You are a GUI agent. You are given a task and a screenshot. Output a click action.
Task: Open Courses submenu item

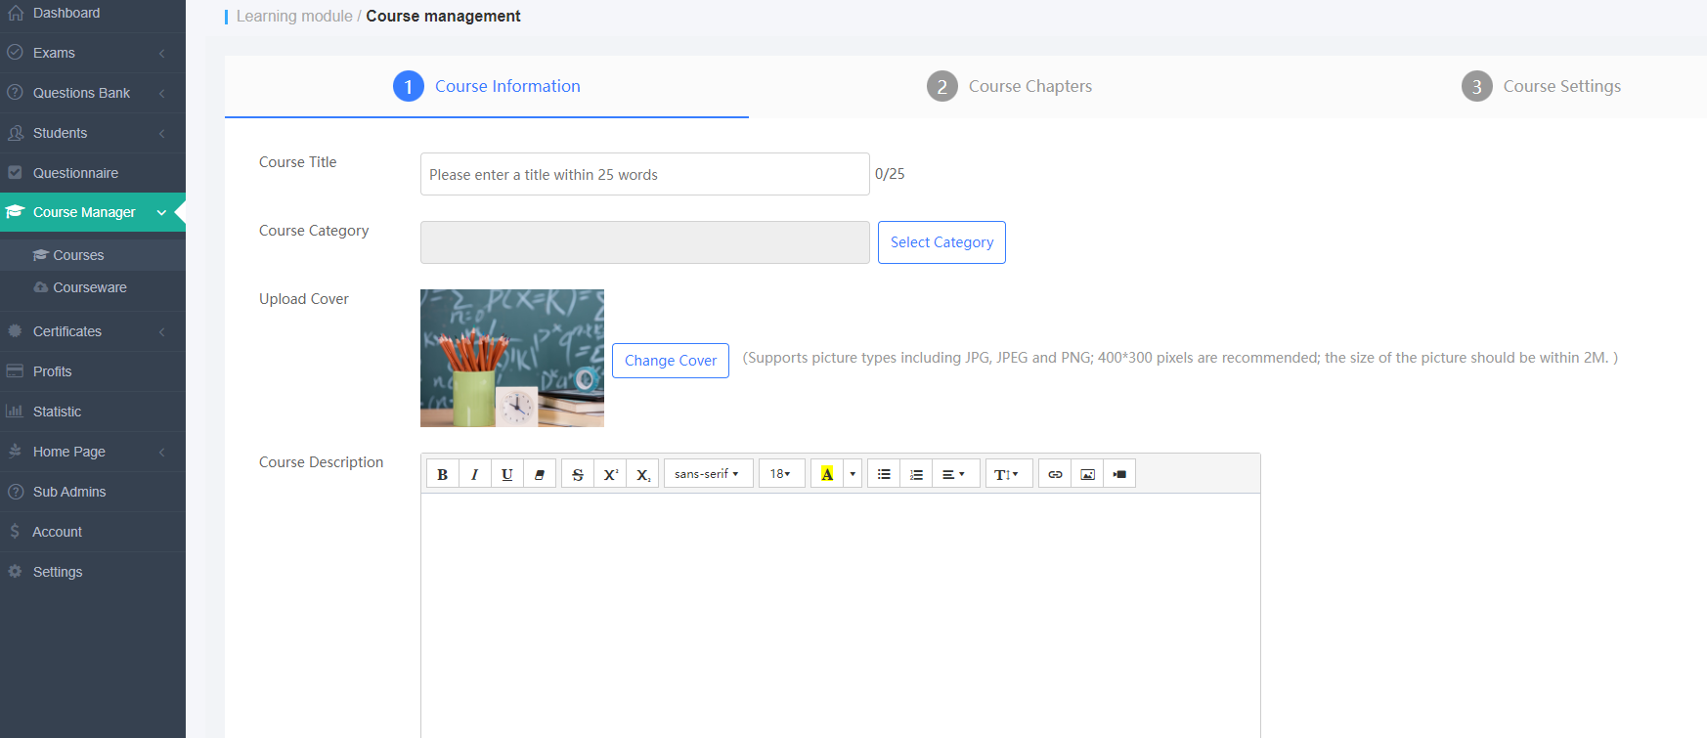point(93,255)
